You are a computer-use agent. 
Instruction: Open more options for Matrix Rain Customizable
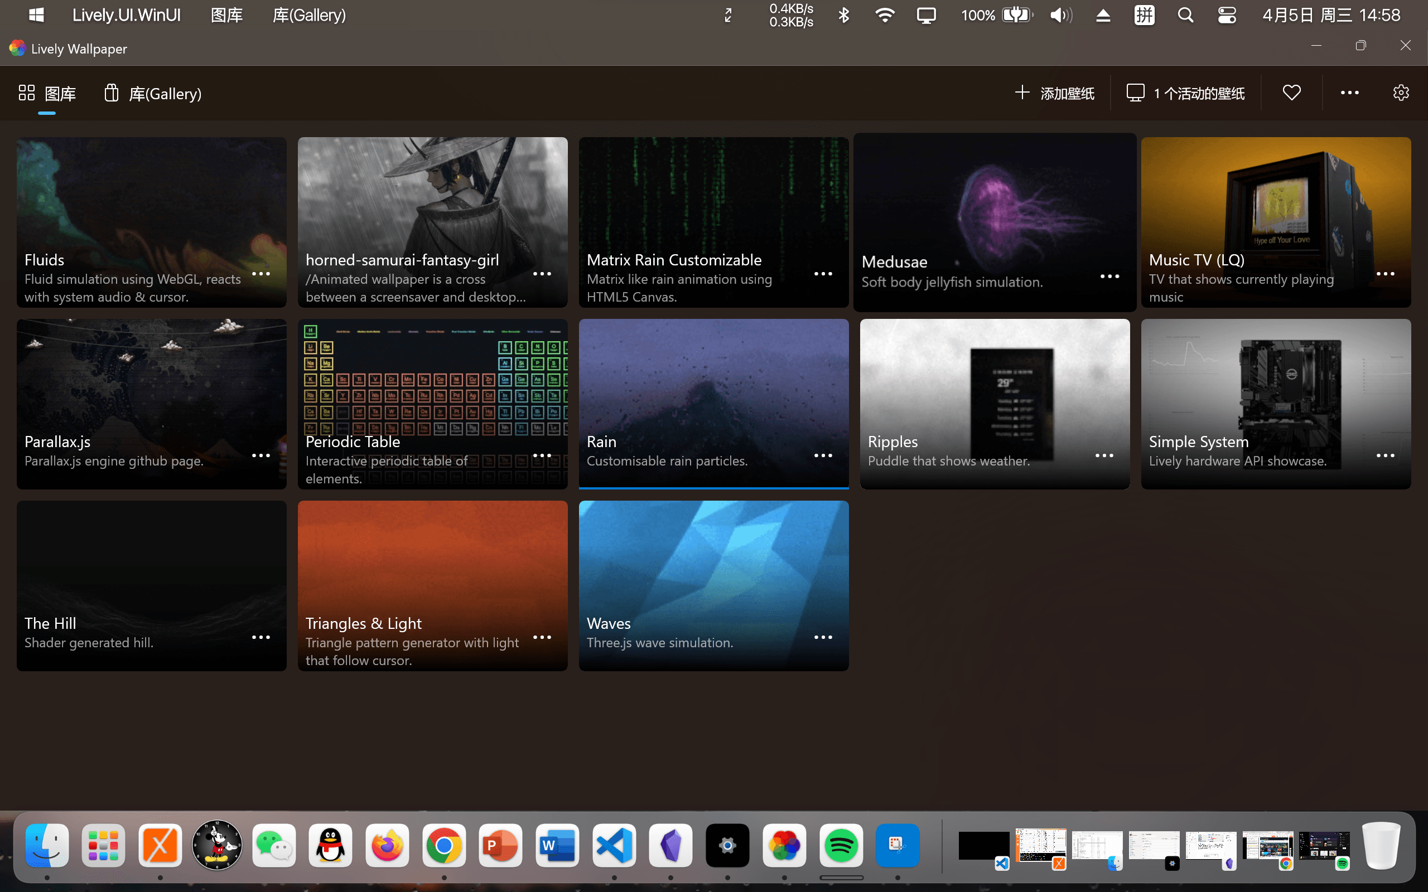(x=823, y=274)
